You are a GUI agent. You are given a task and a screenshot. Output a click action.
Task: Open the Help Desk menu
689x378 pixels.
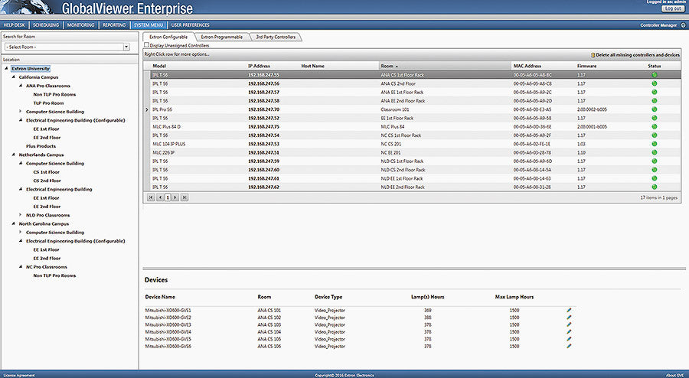[x=14, y=25]
